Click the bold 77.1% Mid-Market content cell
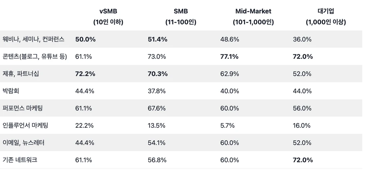Screen dimensions: 368x172 pos(230,56)
